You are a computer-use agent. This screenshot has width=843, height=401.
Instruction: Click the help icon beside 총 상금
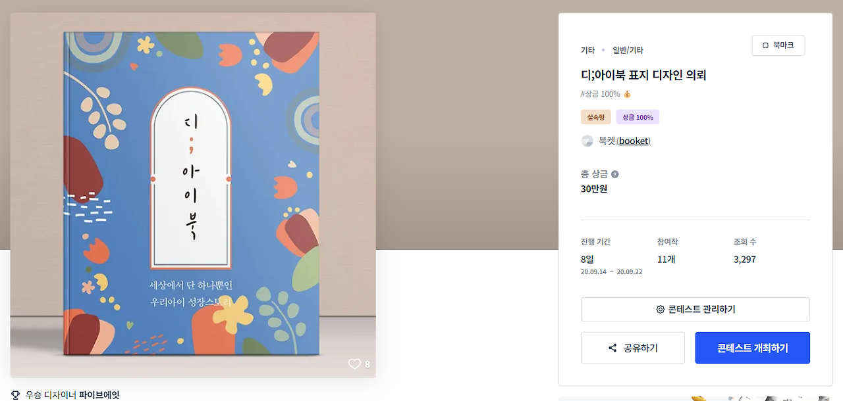(x=615, y=174)
